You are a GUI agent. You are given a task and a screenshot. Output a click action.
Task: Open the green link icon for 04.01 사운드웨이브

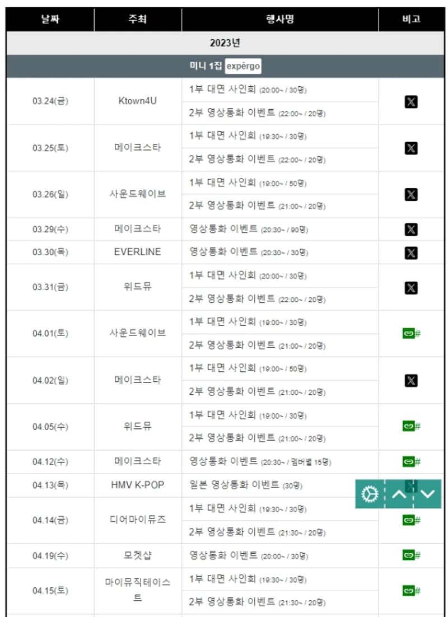point(411,334)
